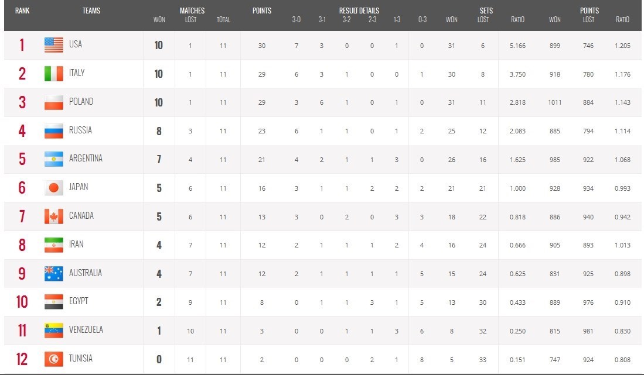Select the ARGENTINA team name

(x=86, y=159)
